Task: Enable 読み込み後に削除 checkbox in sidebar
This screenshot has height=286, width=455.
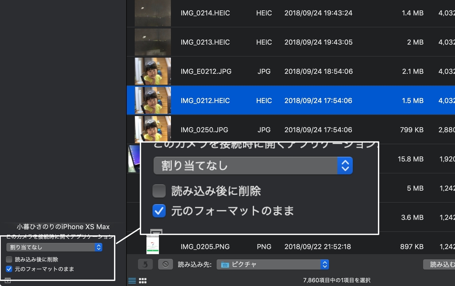Action: coord(9,259)
